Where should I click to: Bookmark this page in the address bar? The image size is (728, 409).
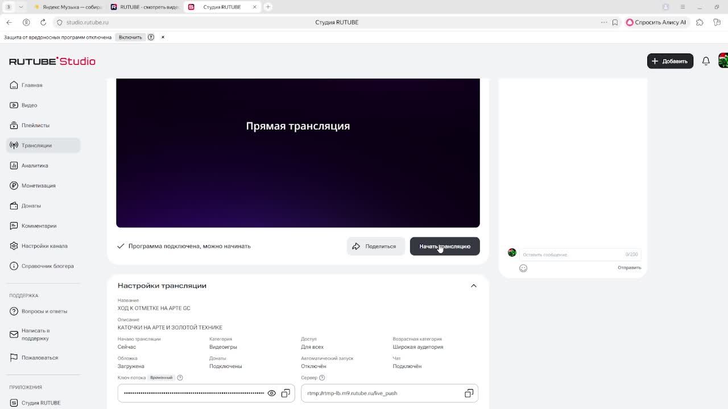tap(615, 22)
